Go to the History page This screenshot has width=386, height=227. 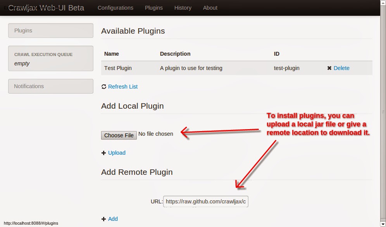[183, 8]
